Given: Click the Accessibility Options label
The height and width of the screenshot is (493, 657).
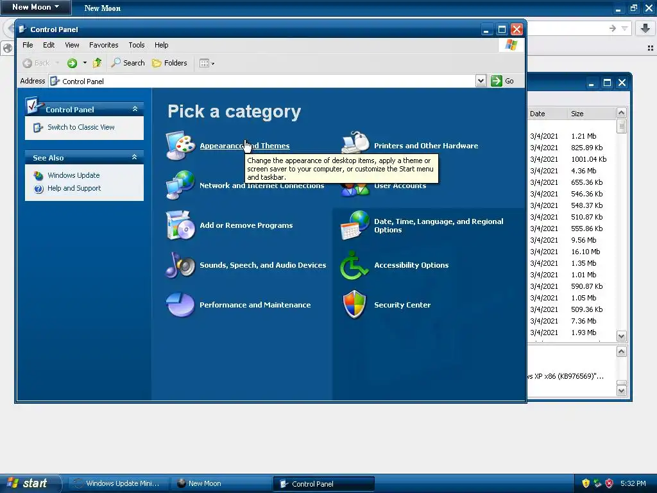Looking at the screenshot, I should [411, 265].
